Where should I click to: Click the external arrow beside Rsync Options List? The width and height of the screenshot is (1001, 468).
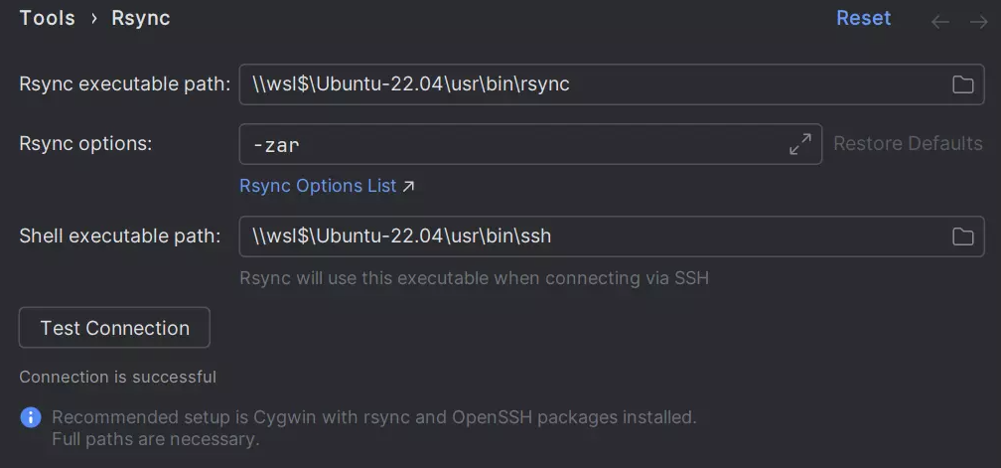coord(408,186)
